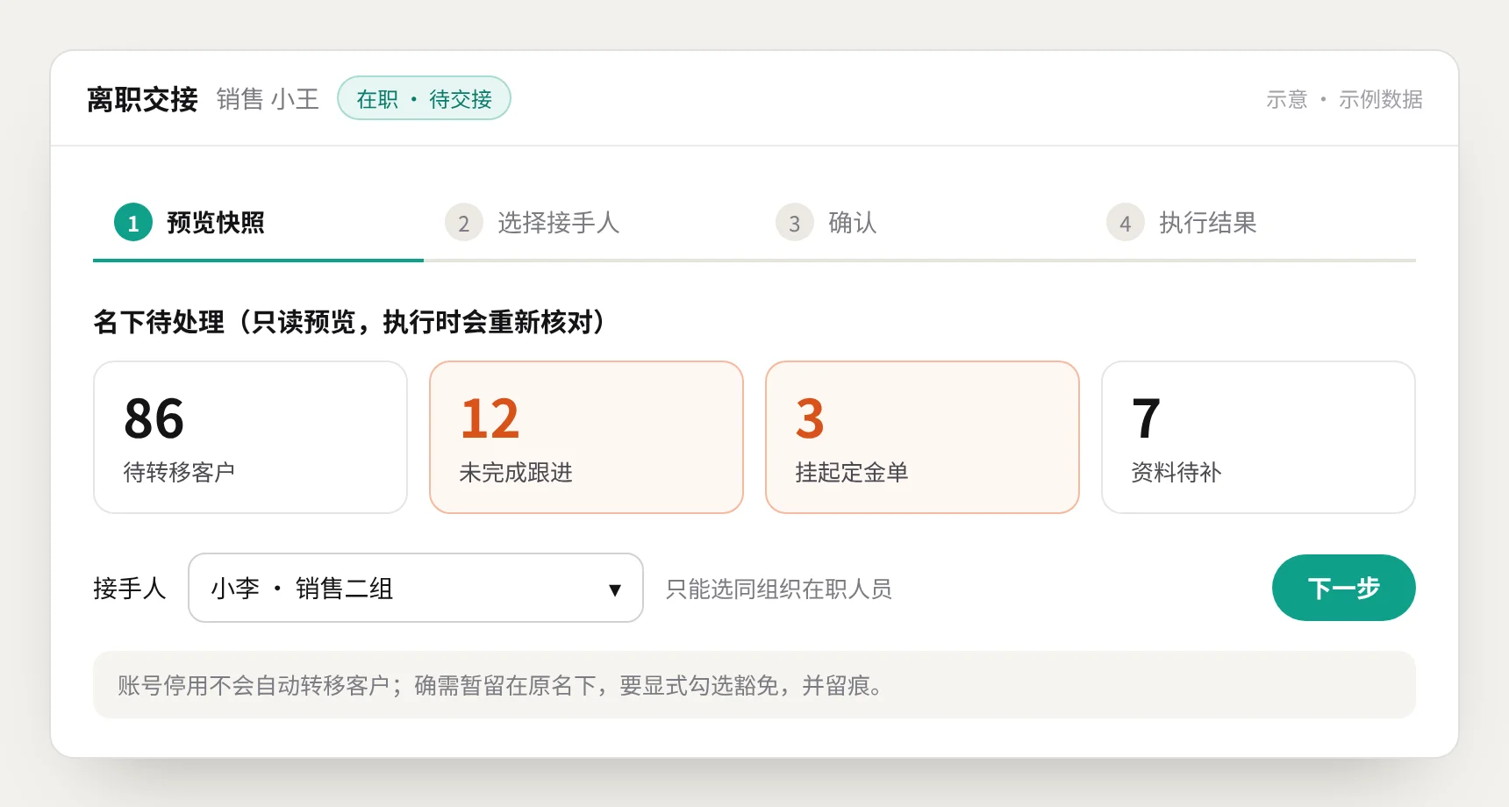Click the 接手人 field label

[130, 588]
